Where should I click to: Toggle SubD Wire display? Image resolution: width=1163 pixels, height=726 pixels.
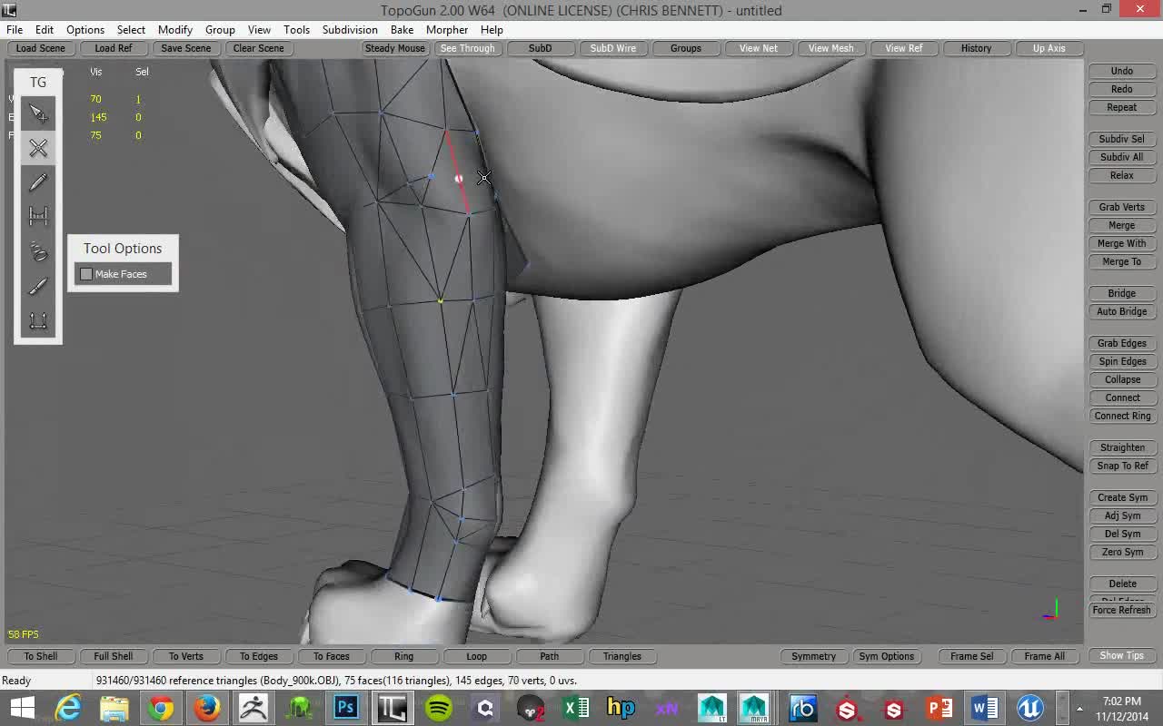[613, 48]
